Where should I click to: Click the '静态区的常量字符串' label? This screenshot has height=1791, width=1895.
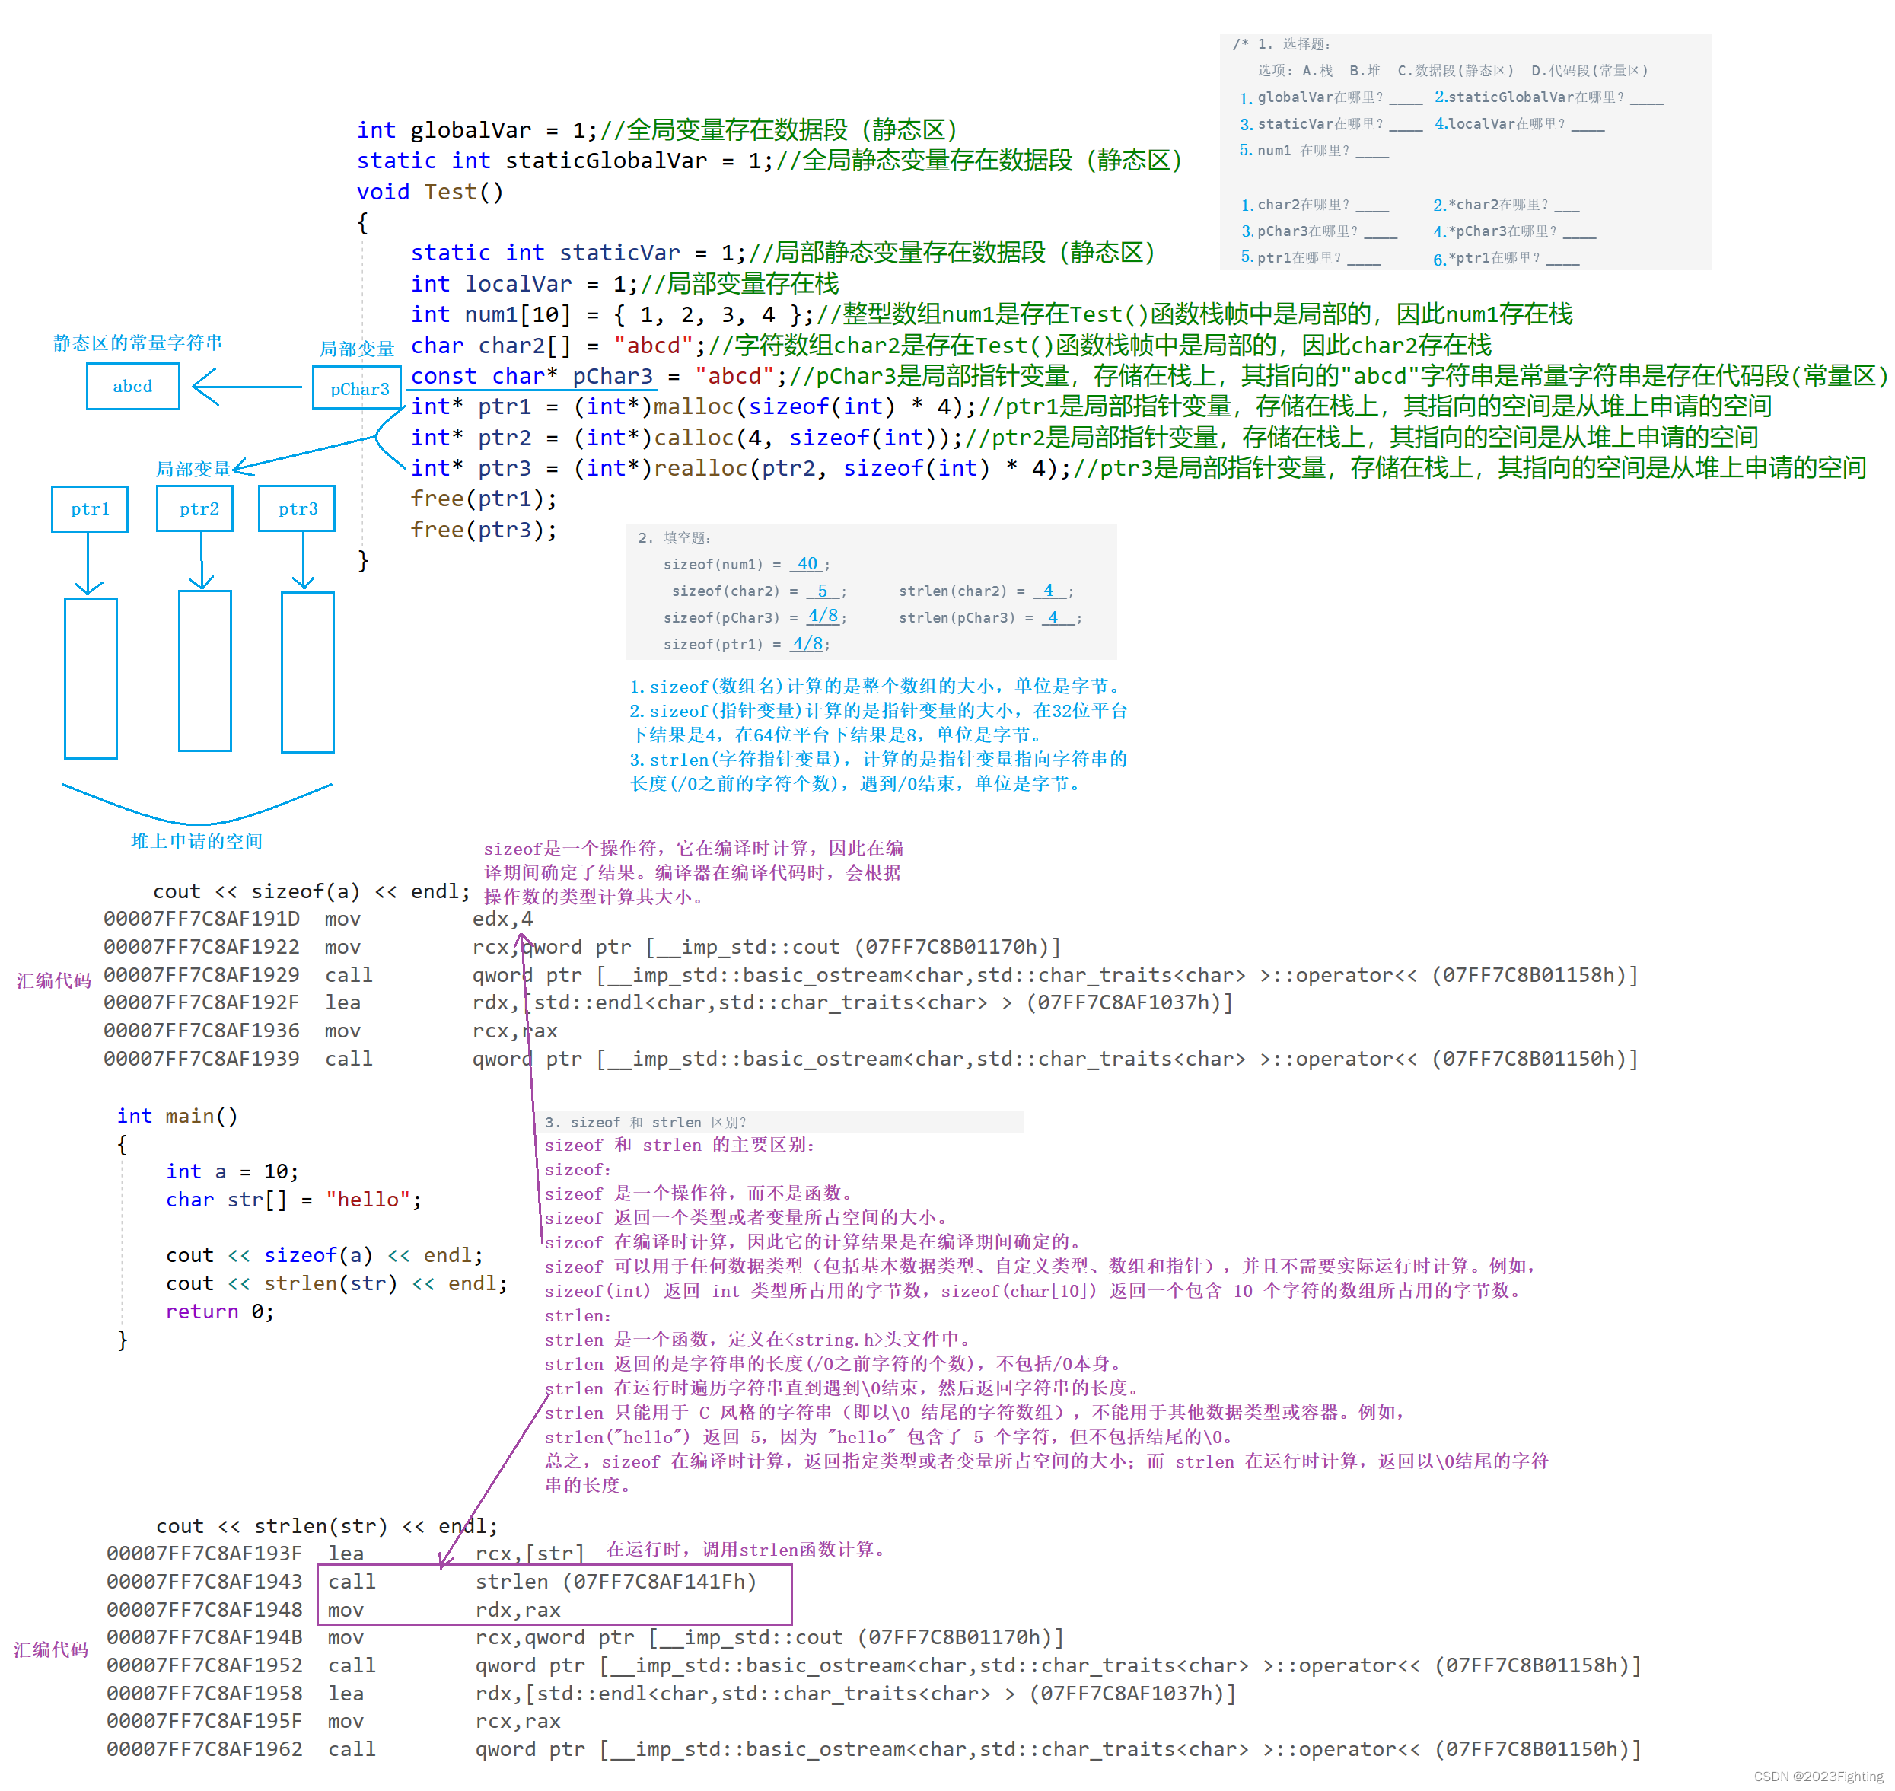click(x=138, y=343)
